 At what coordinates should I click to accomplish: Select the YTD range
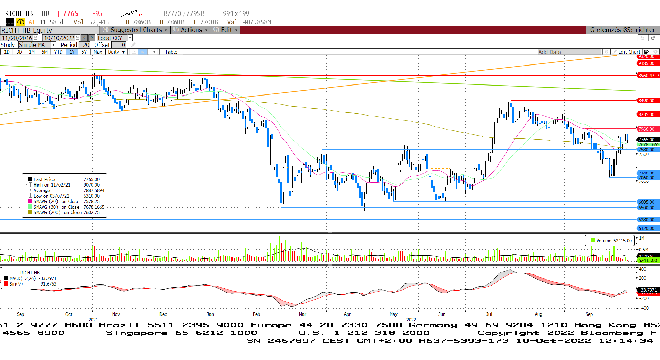(58, 52)
